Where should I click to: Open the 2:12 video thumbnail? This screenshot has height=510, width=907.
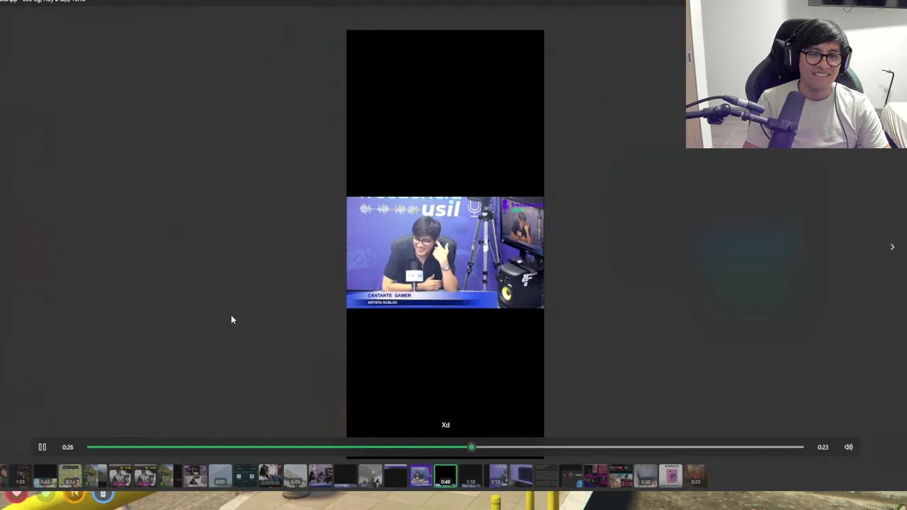point(496,476)
